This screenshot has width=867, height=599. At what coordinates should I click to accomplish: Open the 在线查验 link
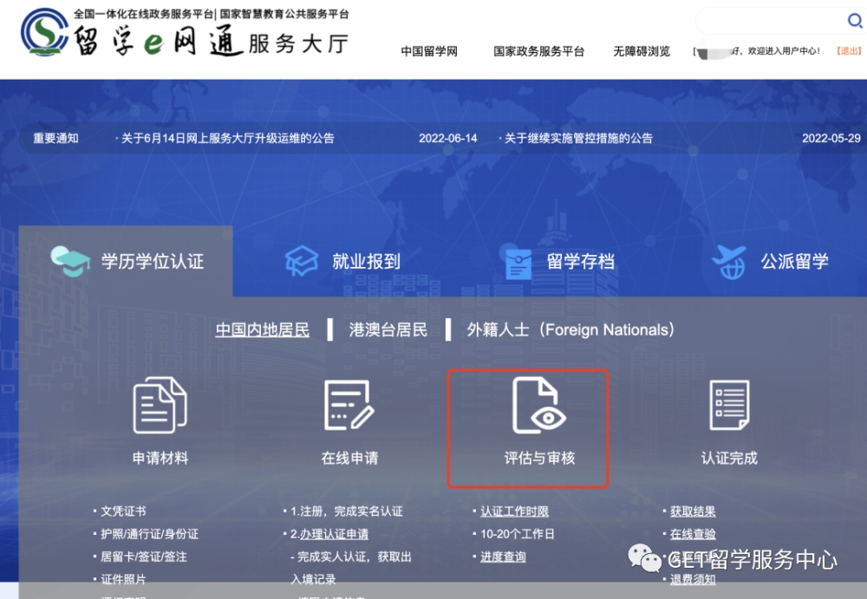click(x=692, y=534)
